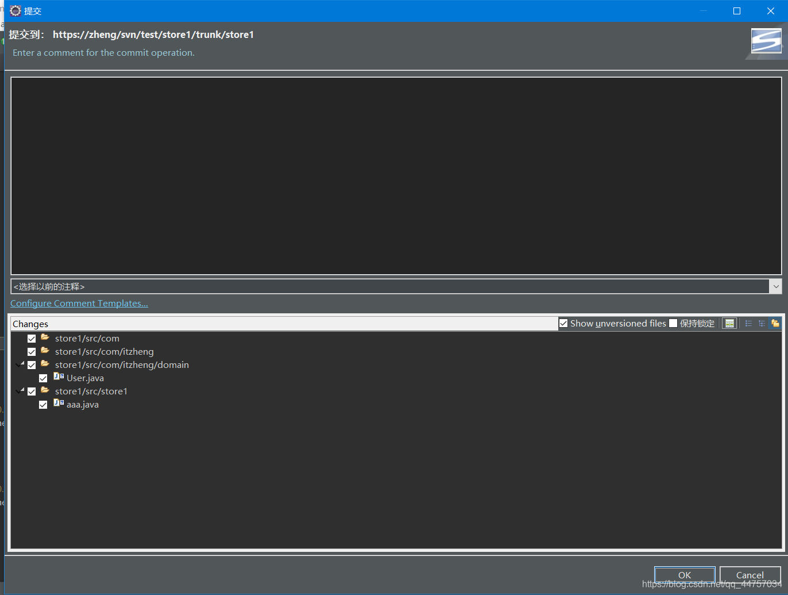Click the arrow of the previous comments combo
Screen dimensions: 788x595
click(x=776, y=286)
